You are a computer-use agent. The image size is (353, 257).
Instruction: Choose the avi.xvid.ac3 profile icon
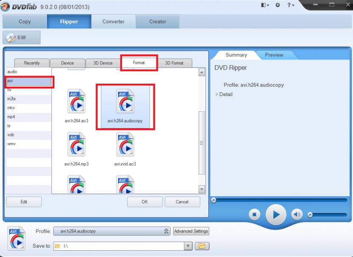[125, 144]
